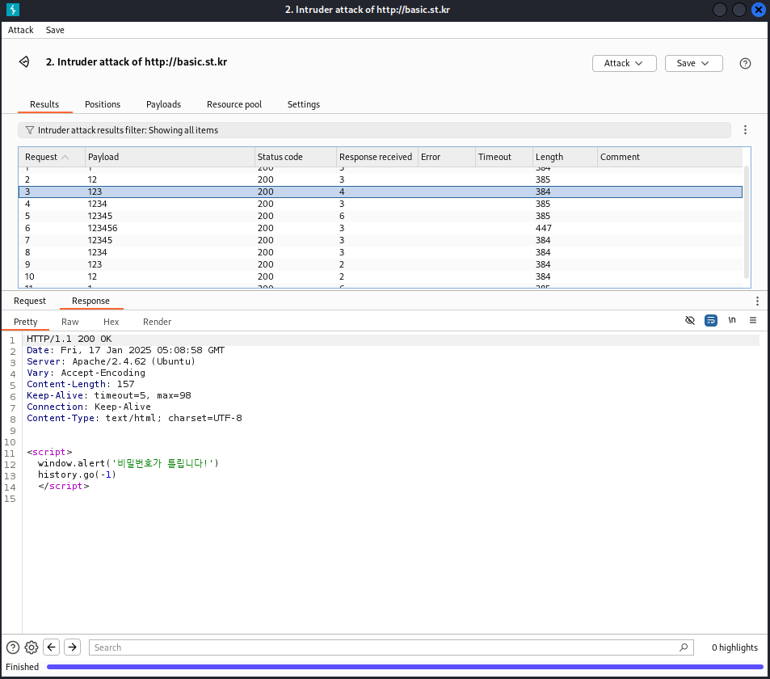Click the highlighted row 3 payload 123

pos(381,192)
